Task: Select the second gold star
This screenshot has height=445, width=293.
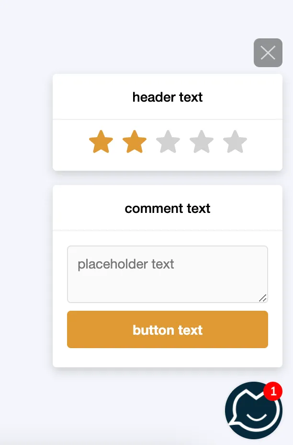Action: 135,142
